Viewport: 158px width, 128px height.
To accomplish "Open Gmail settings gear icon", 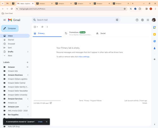I will [x=143, y=20].
